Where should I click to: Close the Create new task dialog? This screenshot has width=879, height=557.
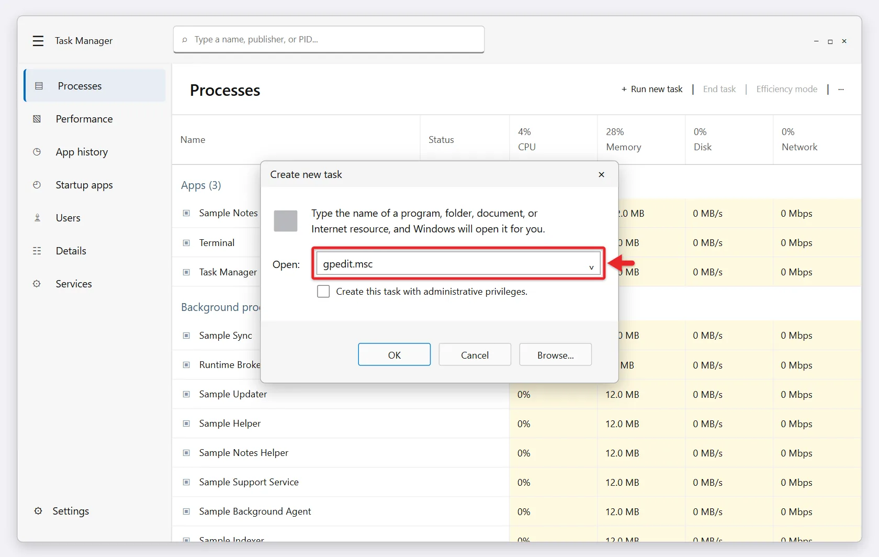pyautogui.click(x=601, y=174)
